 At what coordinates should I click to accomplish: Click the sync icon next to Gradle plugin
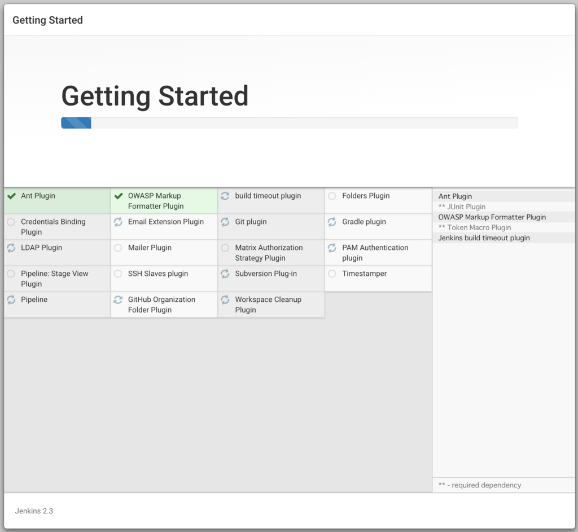[x=332, y=222]
